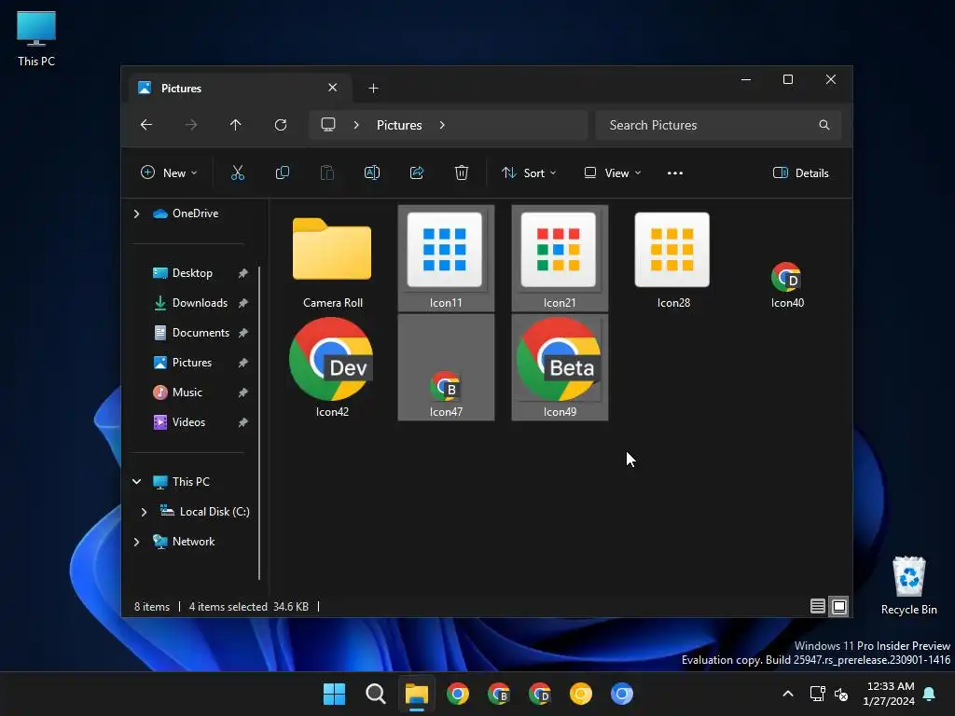Screen dimensions: 955x716
Task: Show hidden system tray icons
Action: (x=787, y=694)
